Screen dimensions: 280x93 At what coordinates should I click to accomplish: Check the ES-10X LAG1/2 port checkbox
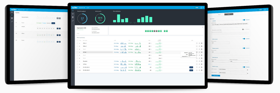pos(77,70)
